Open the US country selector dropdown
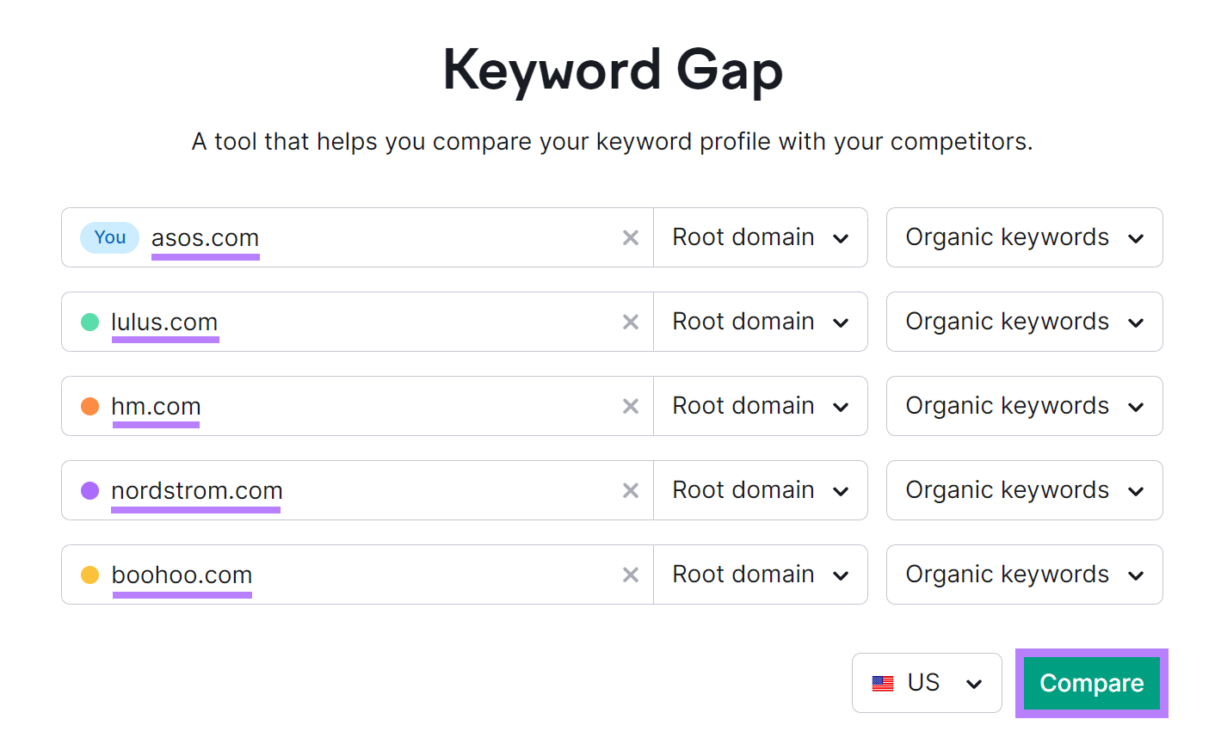 (x=927, y=682)
